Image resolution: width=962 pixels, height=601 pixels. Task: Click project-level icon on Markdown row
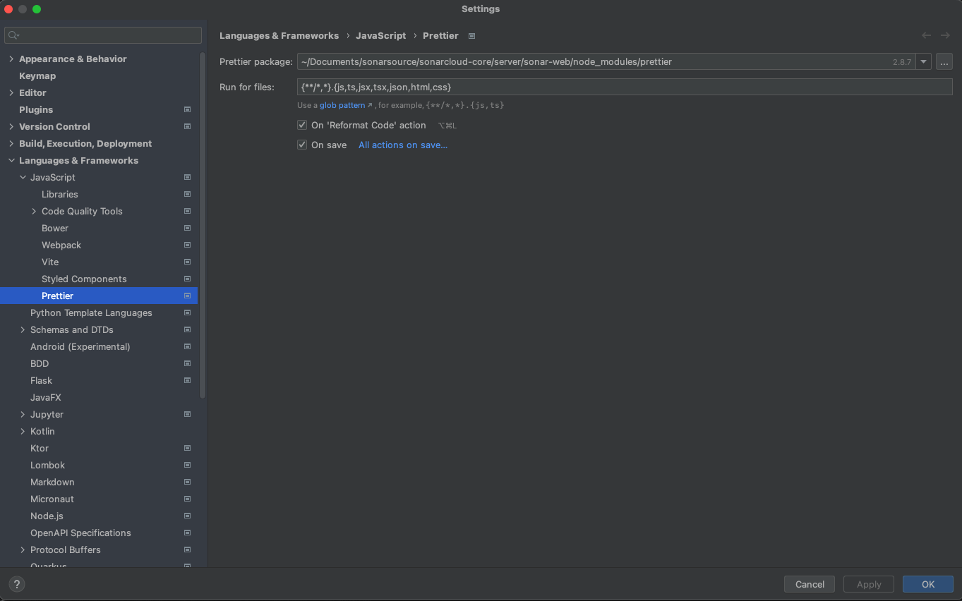(x=187, y=482)
